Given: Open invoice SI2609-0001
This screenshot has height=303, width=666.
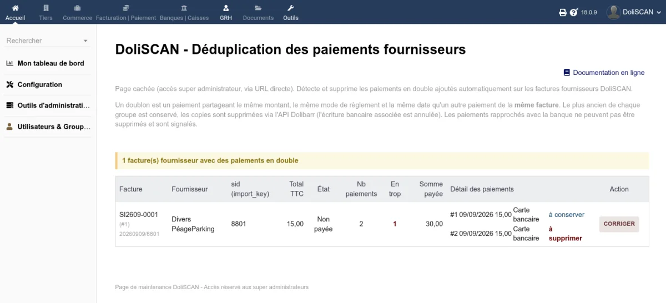Looking at the screenshot, I should [139, 214].
